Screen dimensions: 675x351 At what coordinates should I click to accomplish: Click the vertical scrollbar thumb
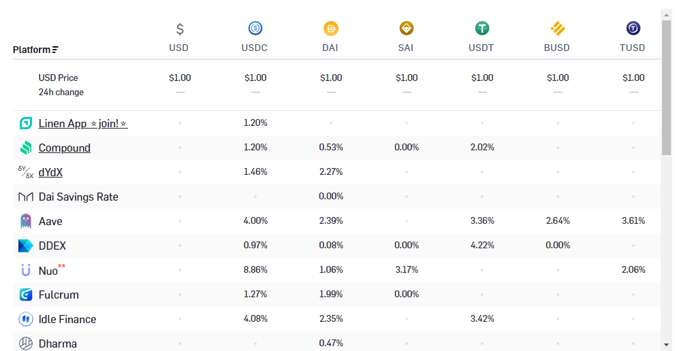666,87
